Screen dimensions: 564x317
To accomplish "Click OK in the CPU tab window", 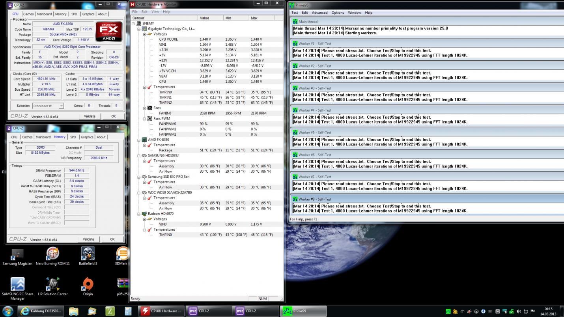I will click(114, 116).
